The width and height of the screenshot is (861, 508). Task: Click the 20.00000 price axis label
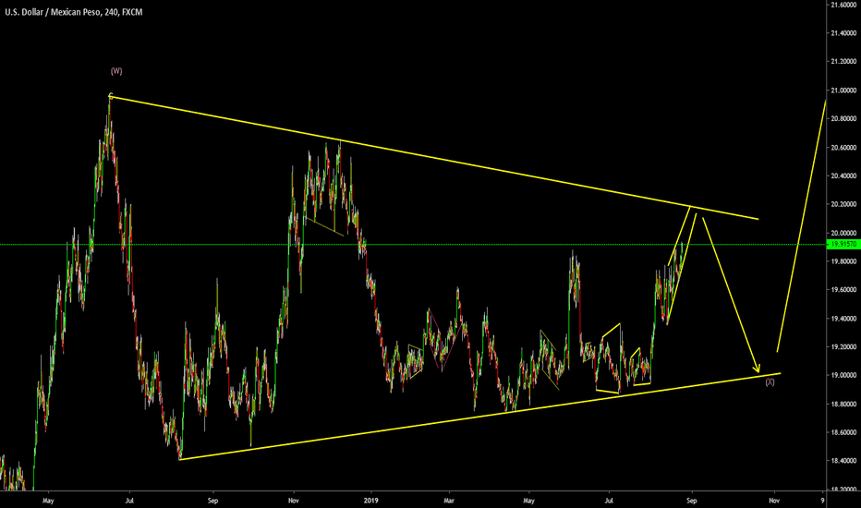(x=843, y=233)
